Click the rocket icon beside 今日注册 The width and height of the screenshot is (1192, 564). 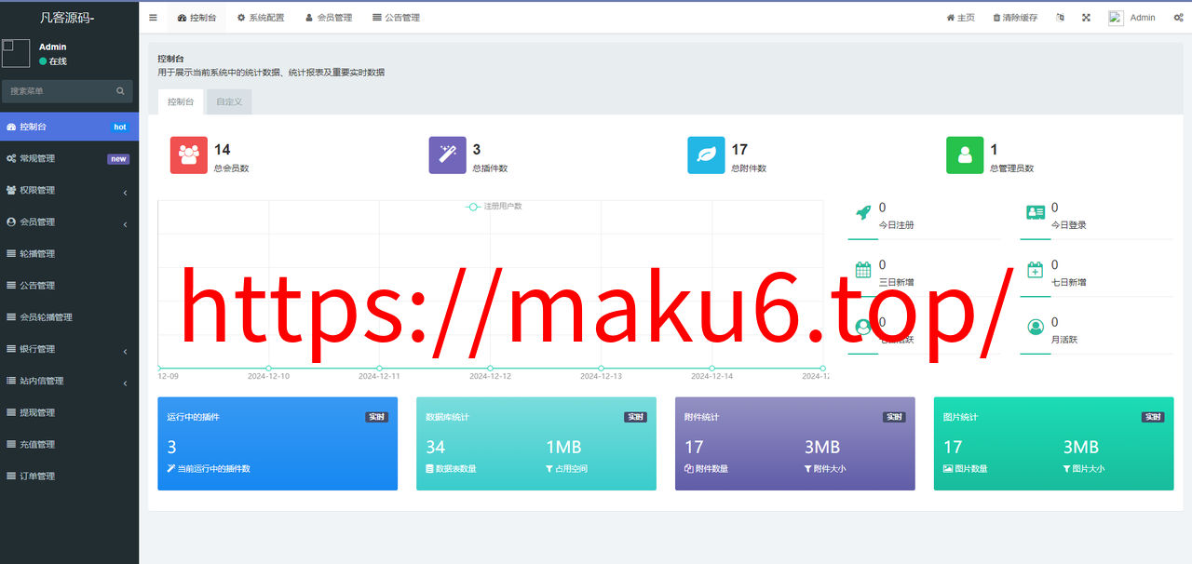863,213
